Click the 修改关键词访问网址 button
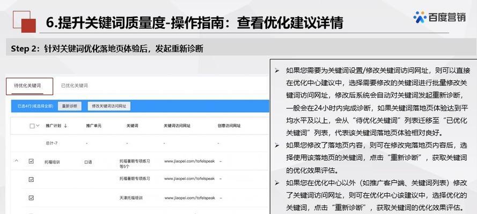The width and height of the screenshot is (477, 214). pos(109,106)
